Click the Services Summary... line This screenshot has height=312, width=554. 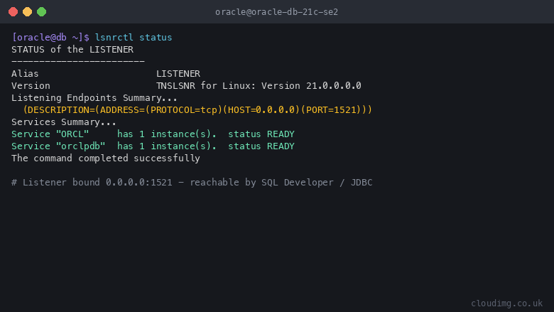[64, 122]
